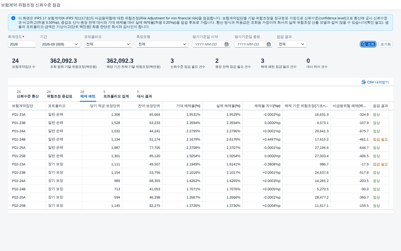The image size is (401, 251).
Task: Click P02-25B contract group cell
Action: pyautogui.click(x=27, y=206)
